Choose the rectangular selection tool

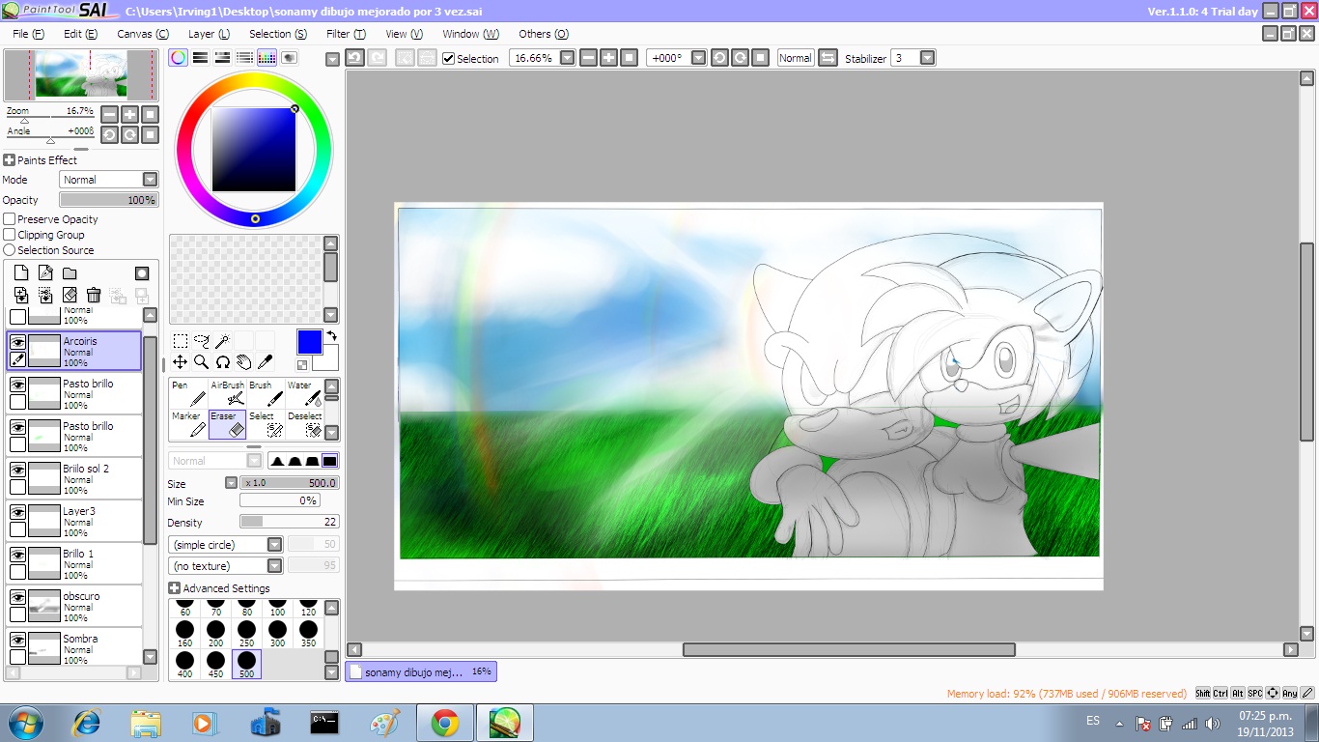(181, 341)
